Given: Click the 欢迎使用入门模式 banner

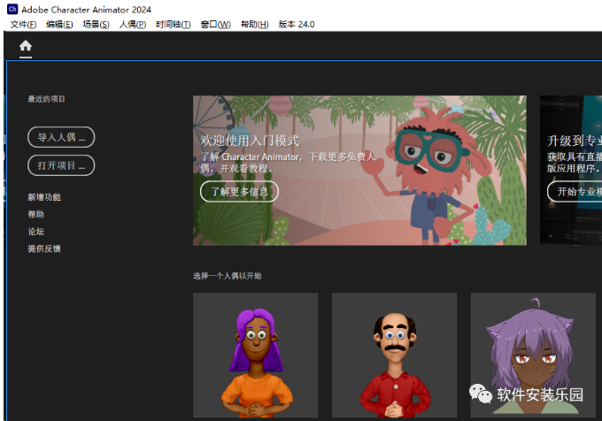Looking at the screenshot, I should click(x=359, y=171).
